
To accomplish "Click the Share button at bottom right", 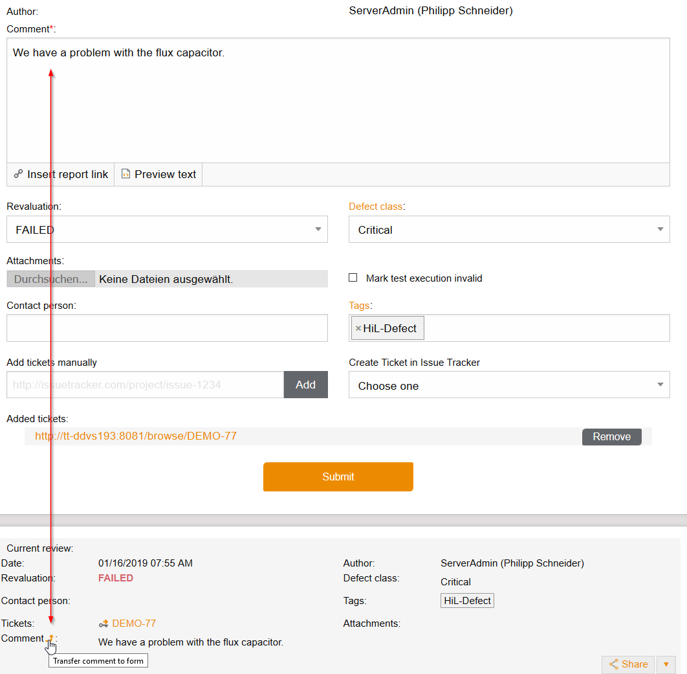I will click(627, 664).
